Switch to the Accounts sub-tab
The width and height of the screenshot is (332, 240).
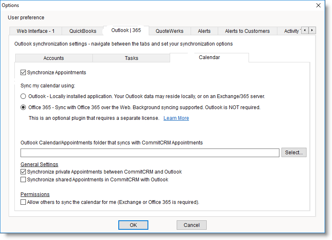(x=53, y=58)
